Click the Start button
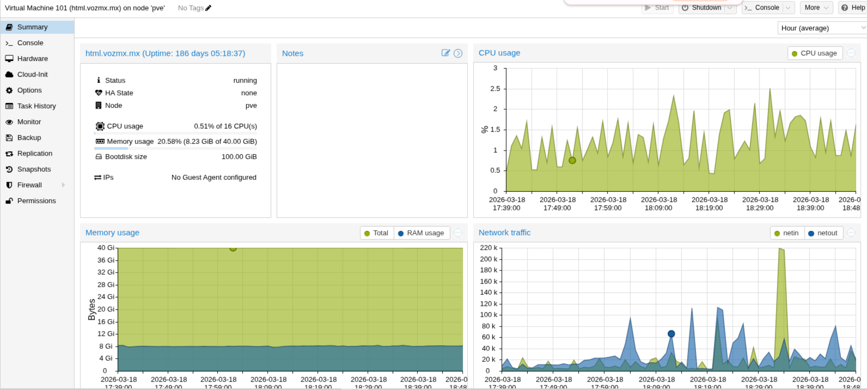Viewport: 867px width, 390px height. pyautogui.click(x=657, y=7)
